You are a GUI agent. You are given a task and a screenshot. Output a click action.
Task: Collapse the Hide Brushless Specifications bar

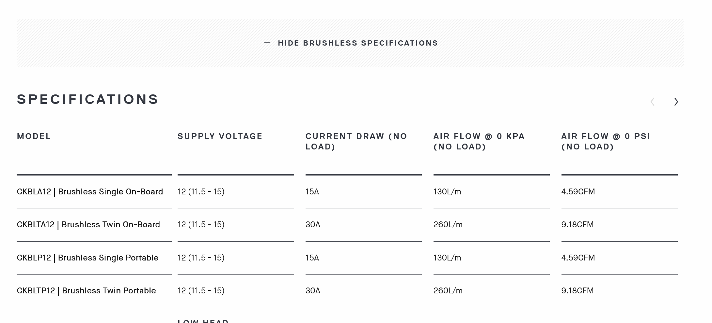(x=350, y=43)
